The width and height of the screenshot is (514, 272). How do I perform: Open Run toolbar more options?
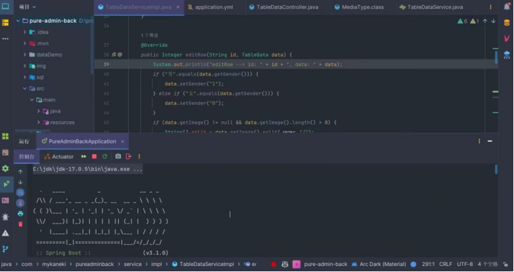139,156
